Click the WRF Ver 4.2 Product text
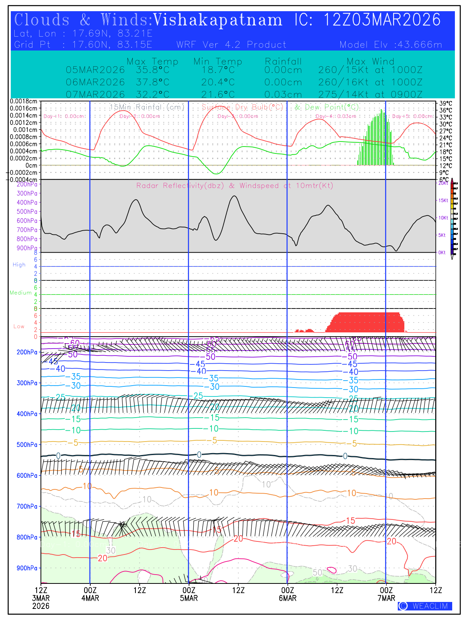 [231, 45]
